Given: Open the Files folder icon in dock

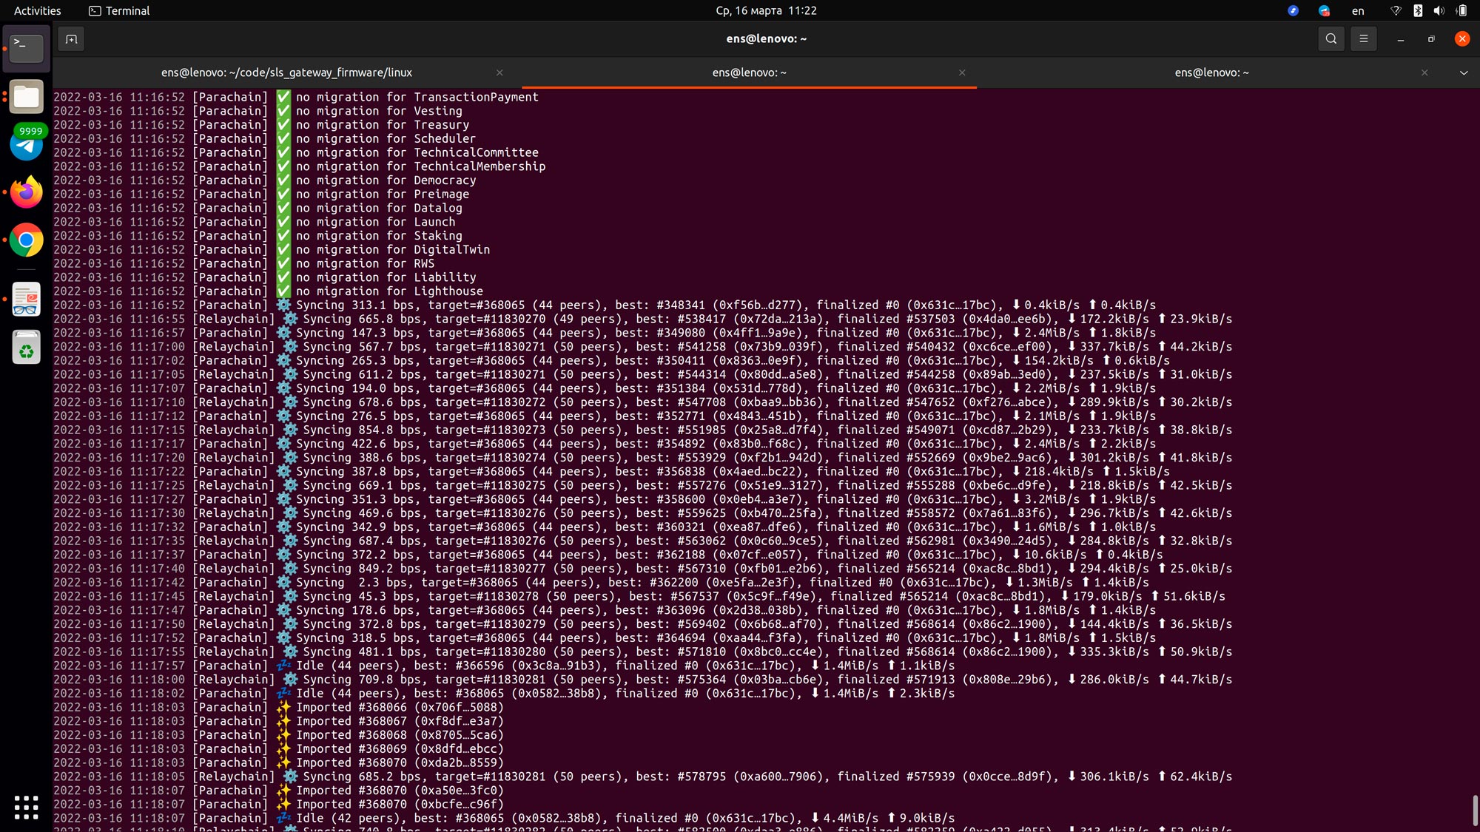Looking at the screenshot, I should 26,96.
